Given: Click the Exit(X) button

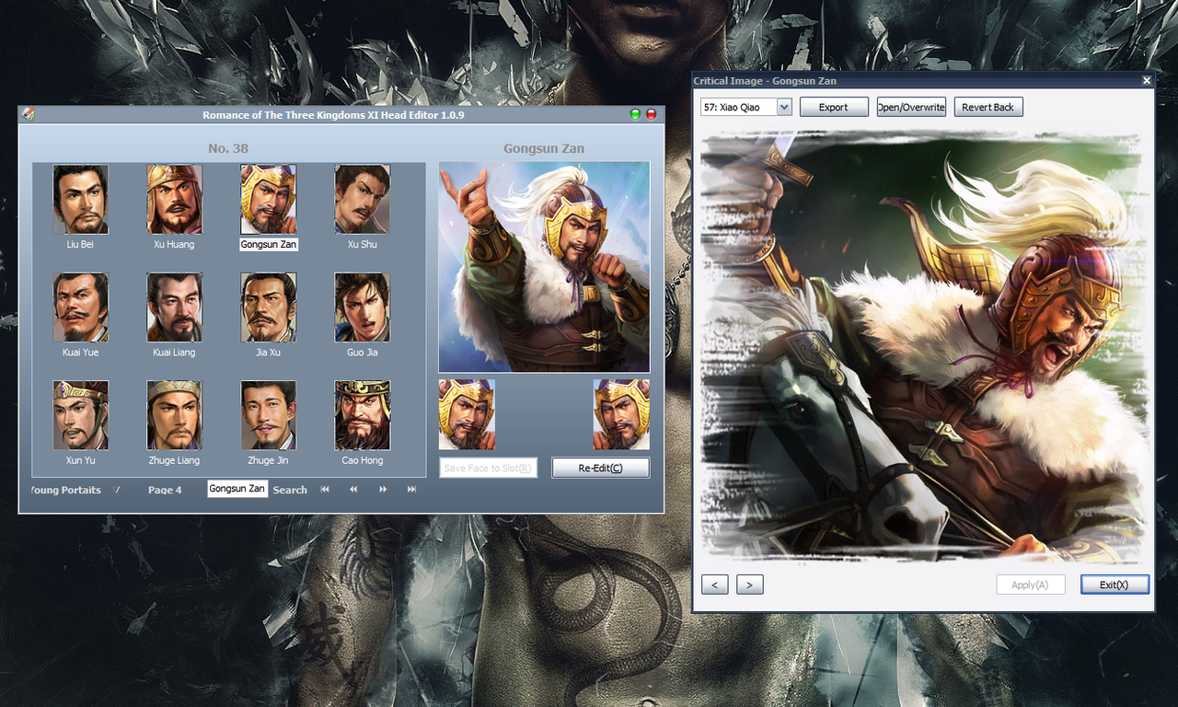Looking at the screenshot, I should tap(1114, 585).
